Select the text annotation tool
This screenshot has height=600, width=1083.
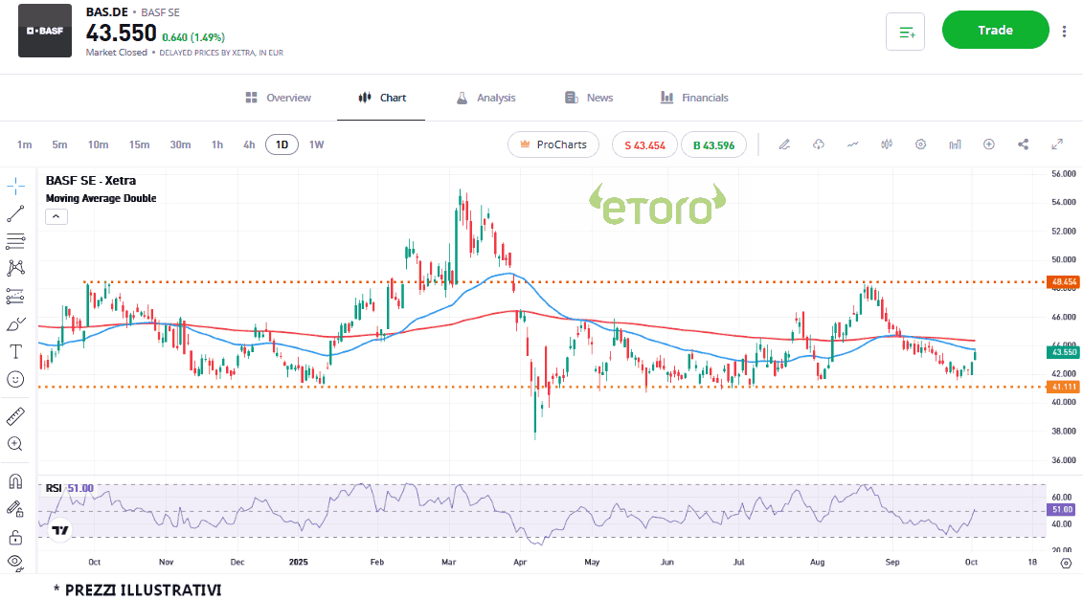pos(16,352)
